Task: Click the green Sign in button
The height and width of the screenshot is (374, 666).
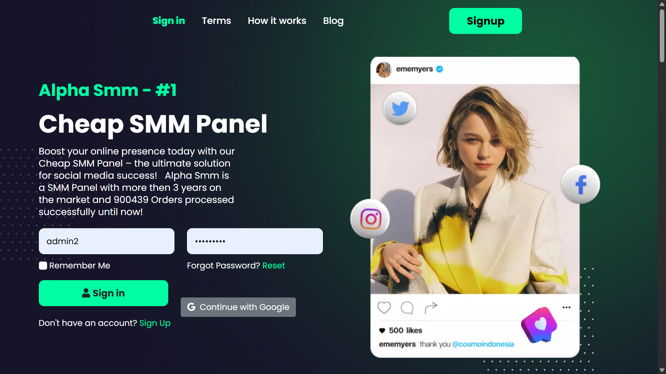Action: [103, 293]
